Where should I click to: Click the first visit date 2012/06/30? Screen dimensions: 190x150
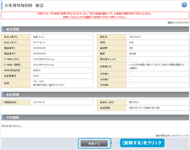tap(39, 102)
